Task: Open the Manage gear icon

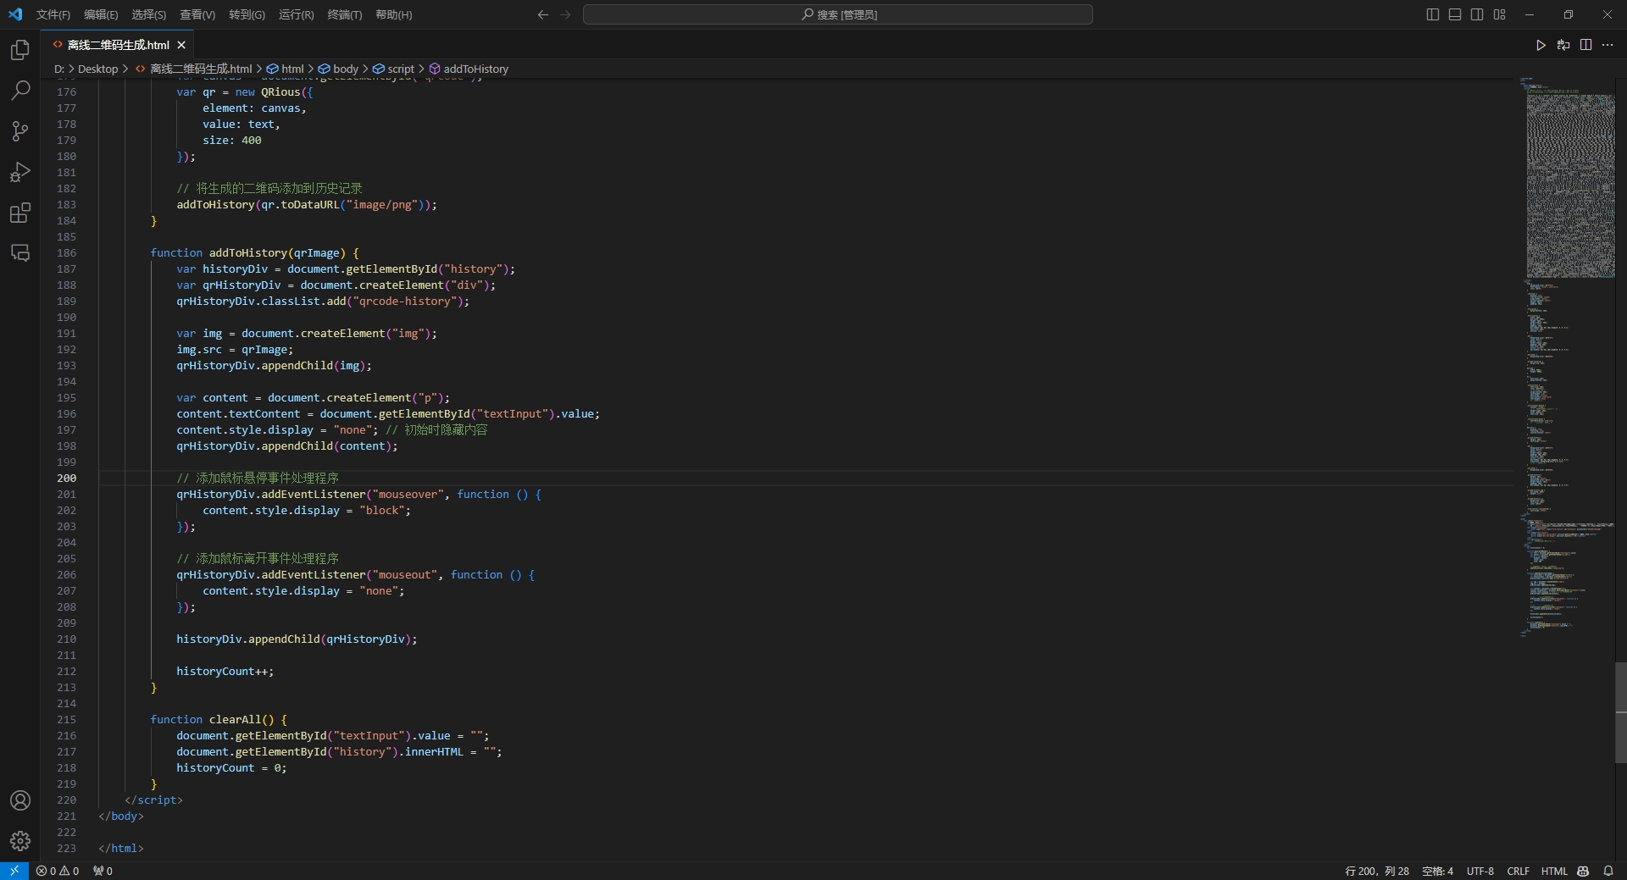Action: point(20,841)
